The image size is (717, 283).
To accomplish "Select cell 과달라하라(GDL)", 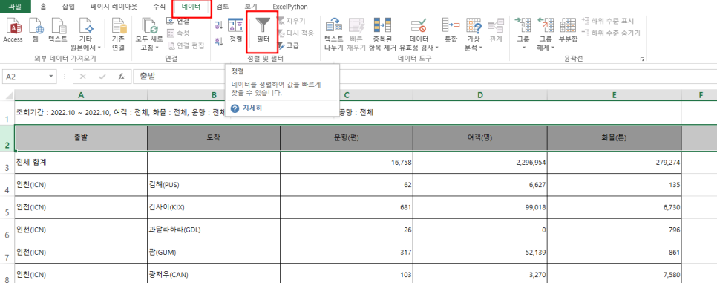I will pyautogui.click(x=214, y=230).
